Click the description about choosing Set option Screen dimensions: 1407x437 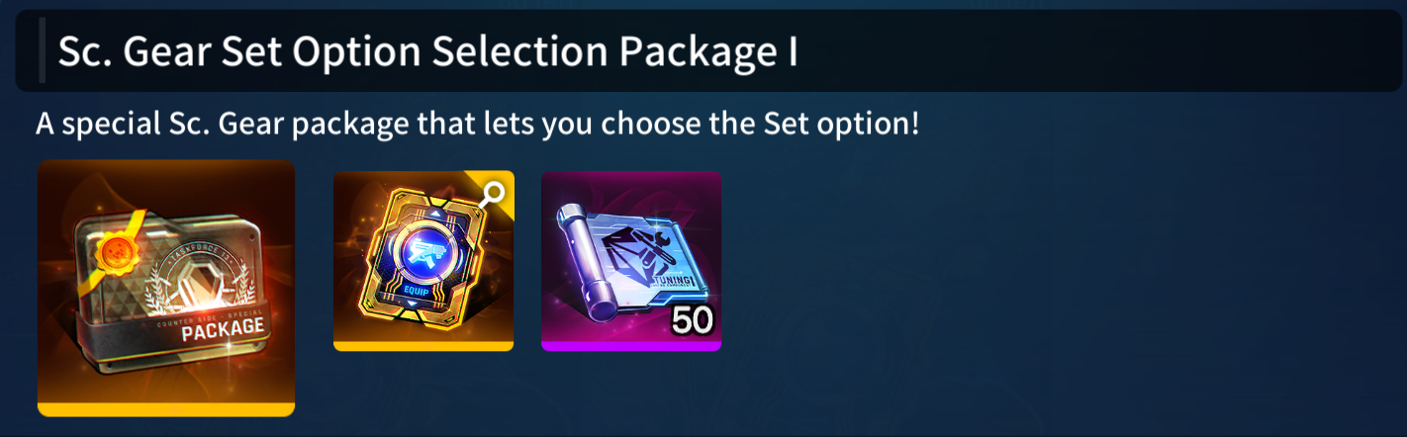[x=478, y=125]
